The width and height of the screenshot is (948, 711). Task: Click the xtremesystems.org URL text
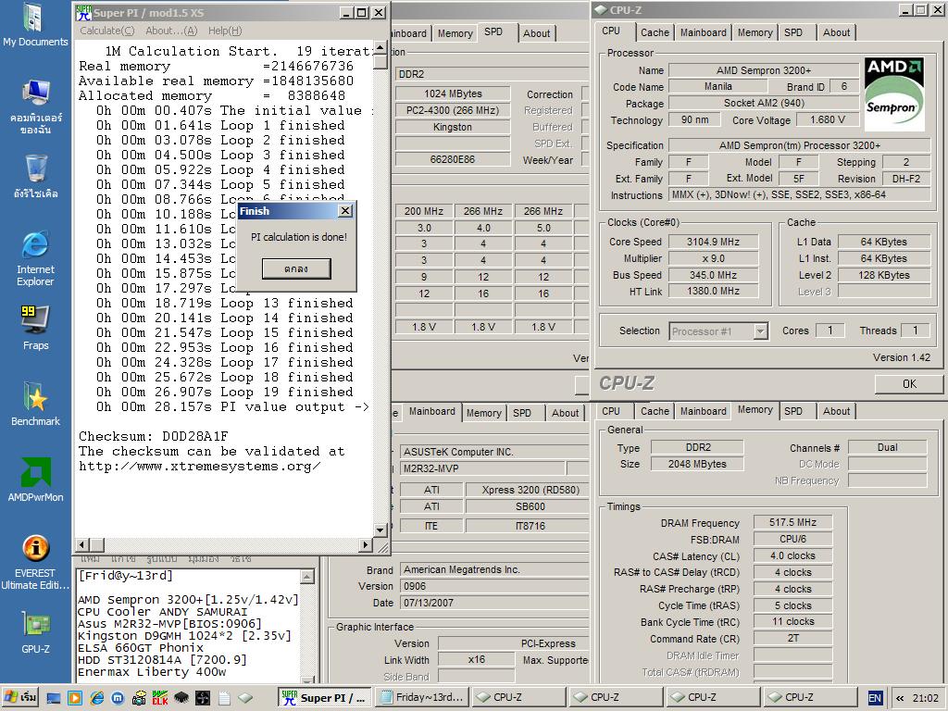tap(200, 467)
